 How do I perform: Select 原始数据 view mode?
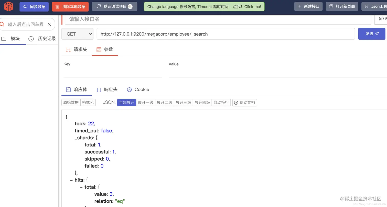pyautogui.click(x=71, y=103)
